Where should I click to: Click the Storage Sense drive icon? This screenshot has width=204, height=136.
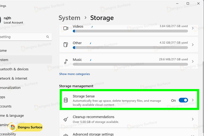pyautogui.click(x=66, y=100)
